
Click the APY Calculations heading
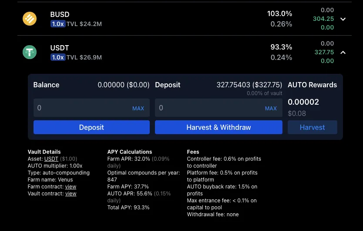pos(130,152)
